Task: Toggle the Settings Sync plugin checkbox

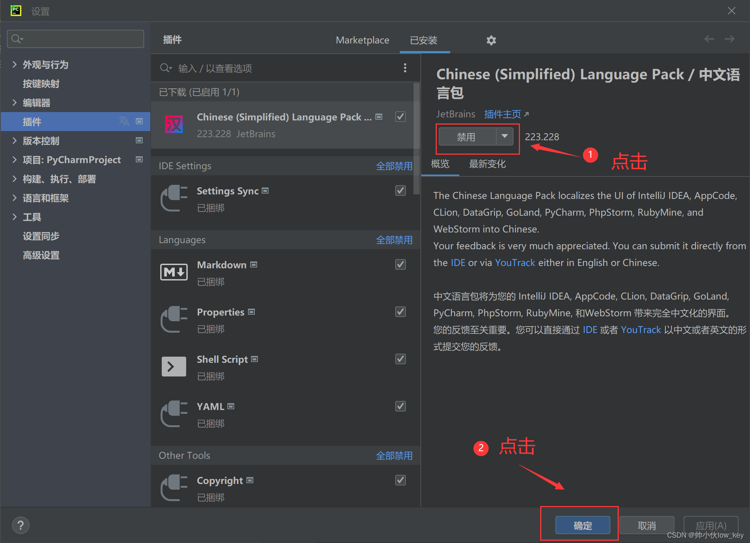Action: (400, 190)
